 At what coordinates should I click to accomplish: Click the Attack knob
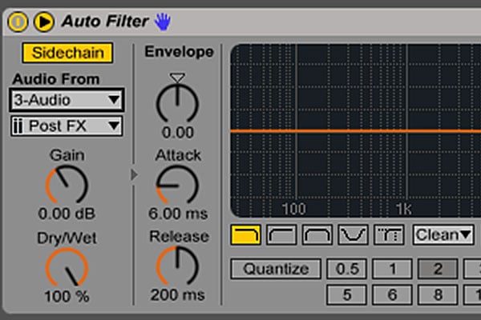176,186
